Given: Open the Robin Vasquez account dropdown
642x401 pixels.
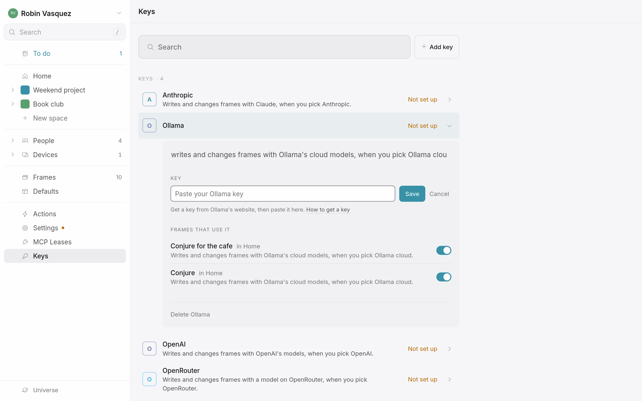Looking at the screenshot, I should point(119,13).
